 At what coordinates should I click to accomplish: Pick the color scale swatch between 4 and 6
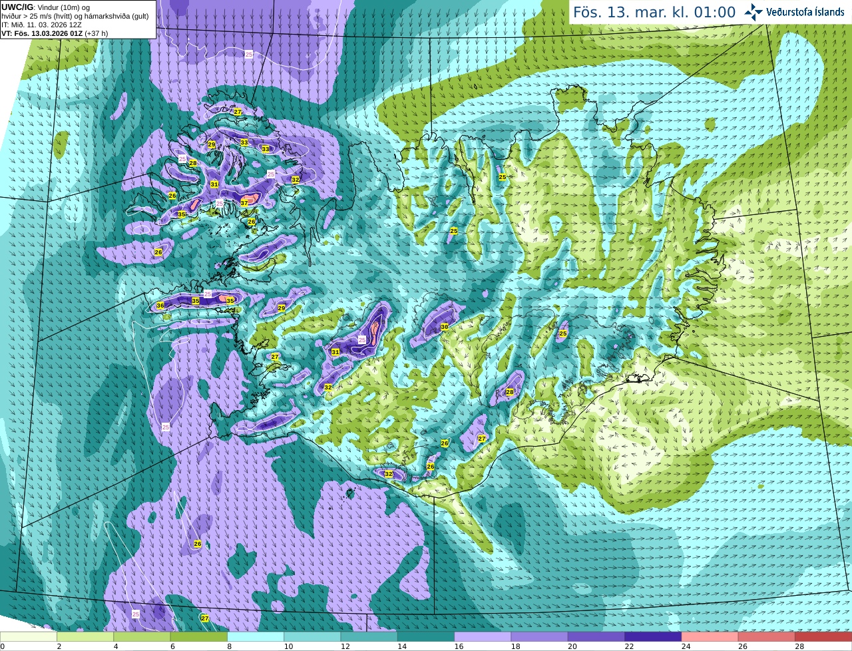pyautogui.click(x=142, y=636)
